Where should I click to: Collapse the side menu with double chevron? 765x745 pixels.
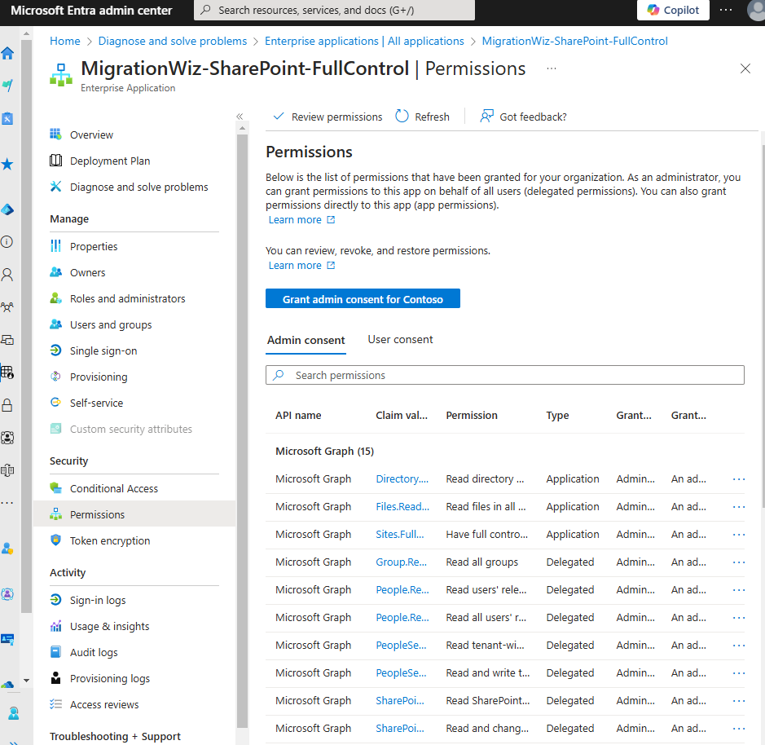click(240, 117)
